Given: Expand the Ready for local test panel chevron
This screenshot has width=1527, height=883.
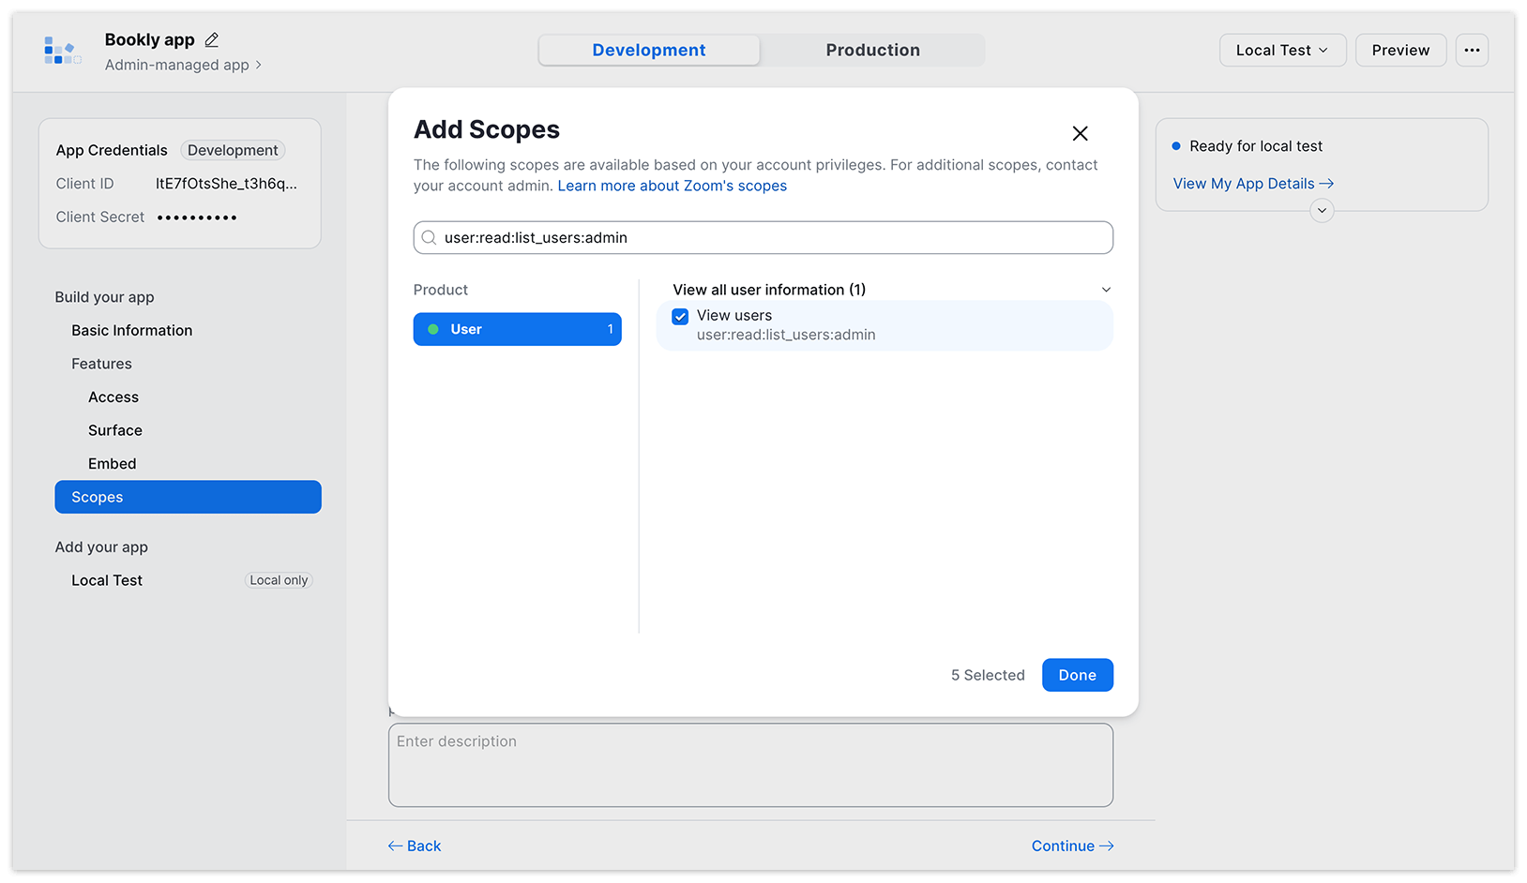Looking at the screenshot, I should pos(1322,210).
